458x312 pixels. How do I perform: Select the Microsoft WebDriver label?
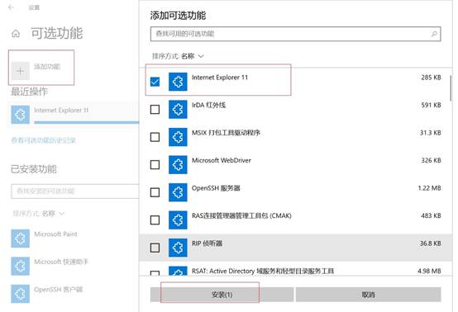[x=222, y=160]
